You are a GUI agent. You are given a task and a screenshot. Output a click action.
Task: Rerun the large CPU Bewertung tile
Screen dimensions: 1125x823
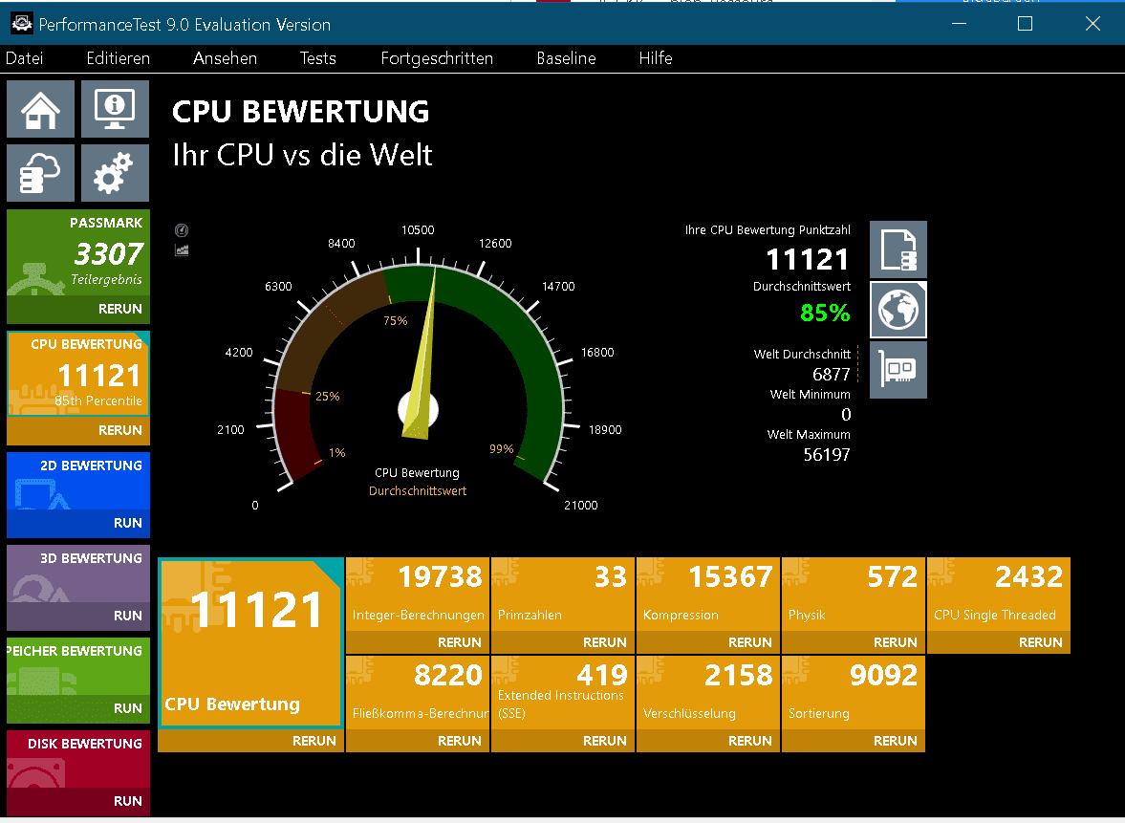(250, 741)
